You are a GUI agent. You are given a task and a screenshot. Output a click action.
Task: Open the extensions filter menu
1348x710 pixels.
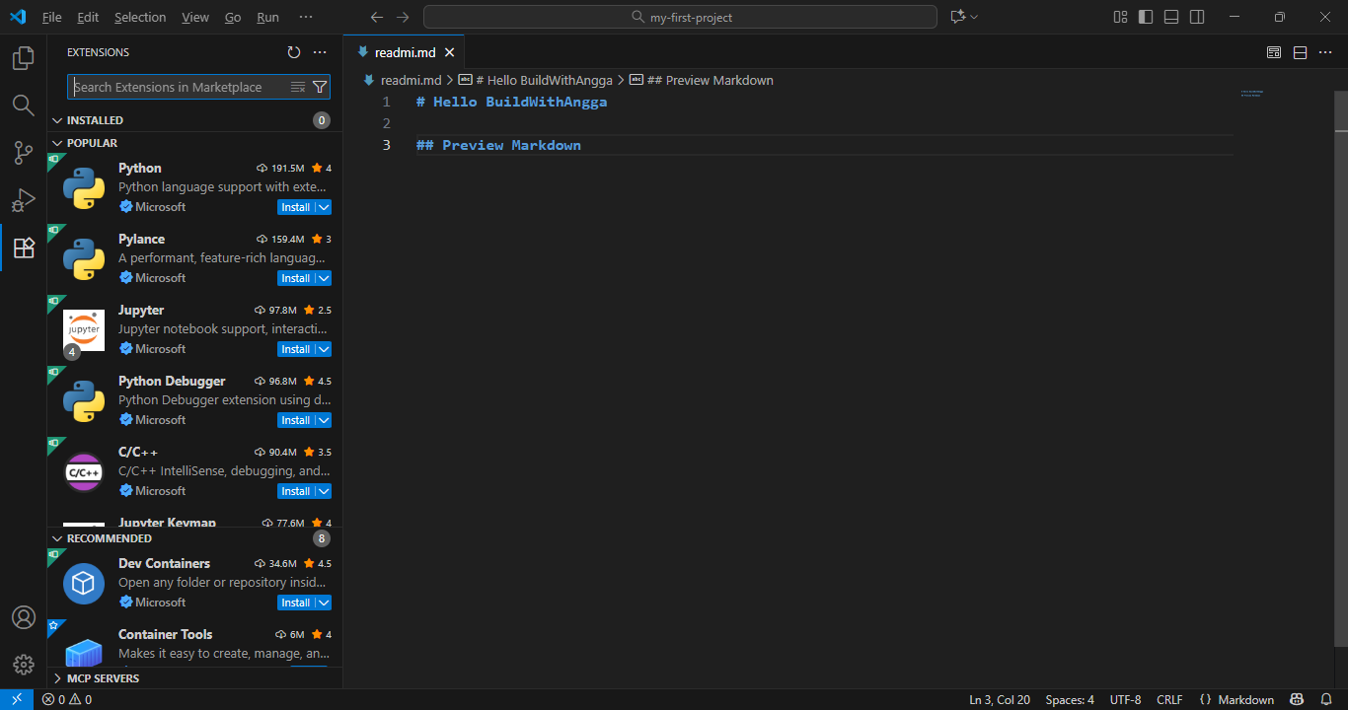pos(319,87)
